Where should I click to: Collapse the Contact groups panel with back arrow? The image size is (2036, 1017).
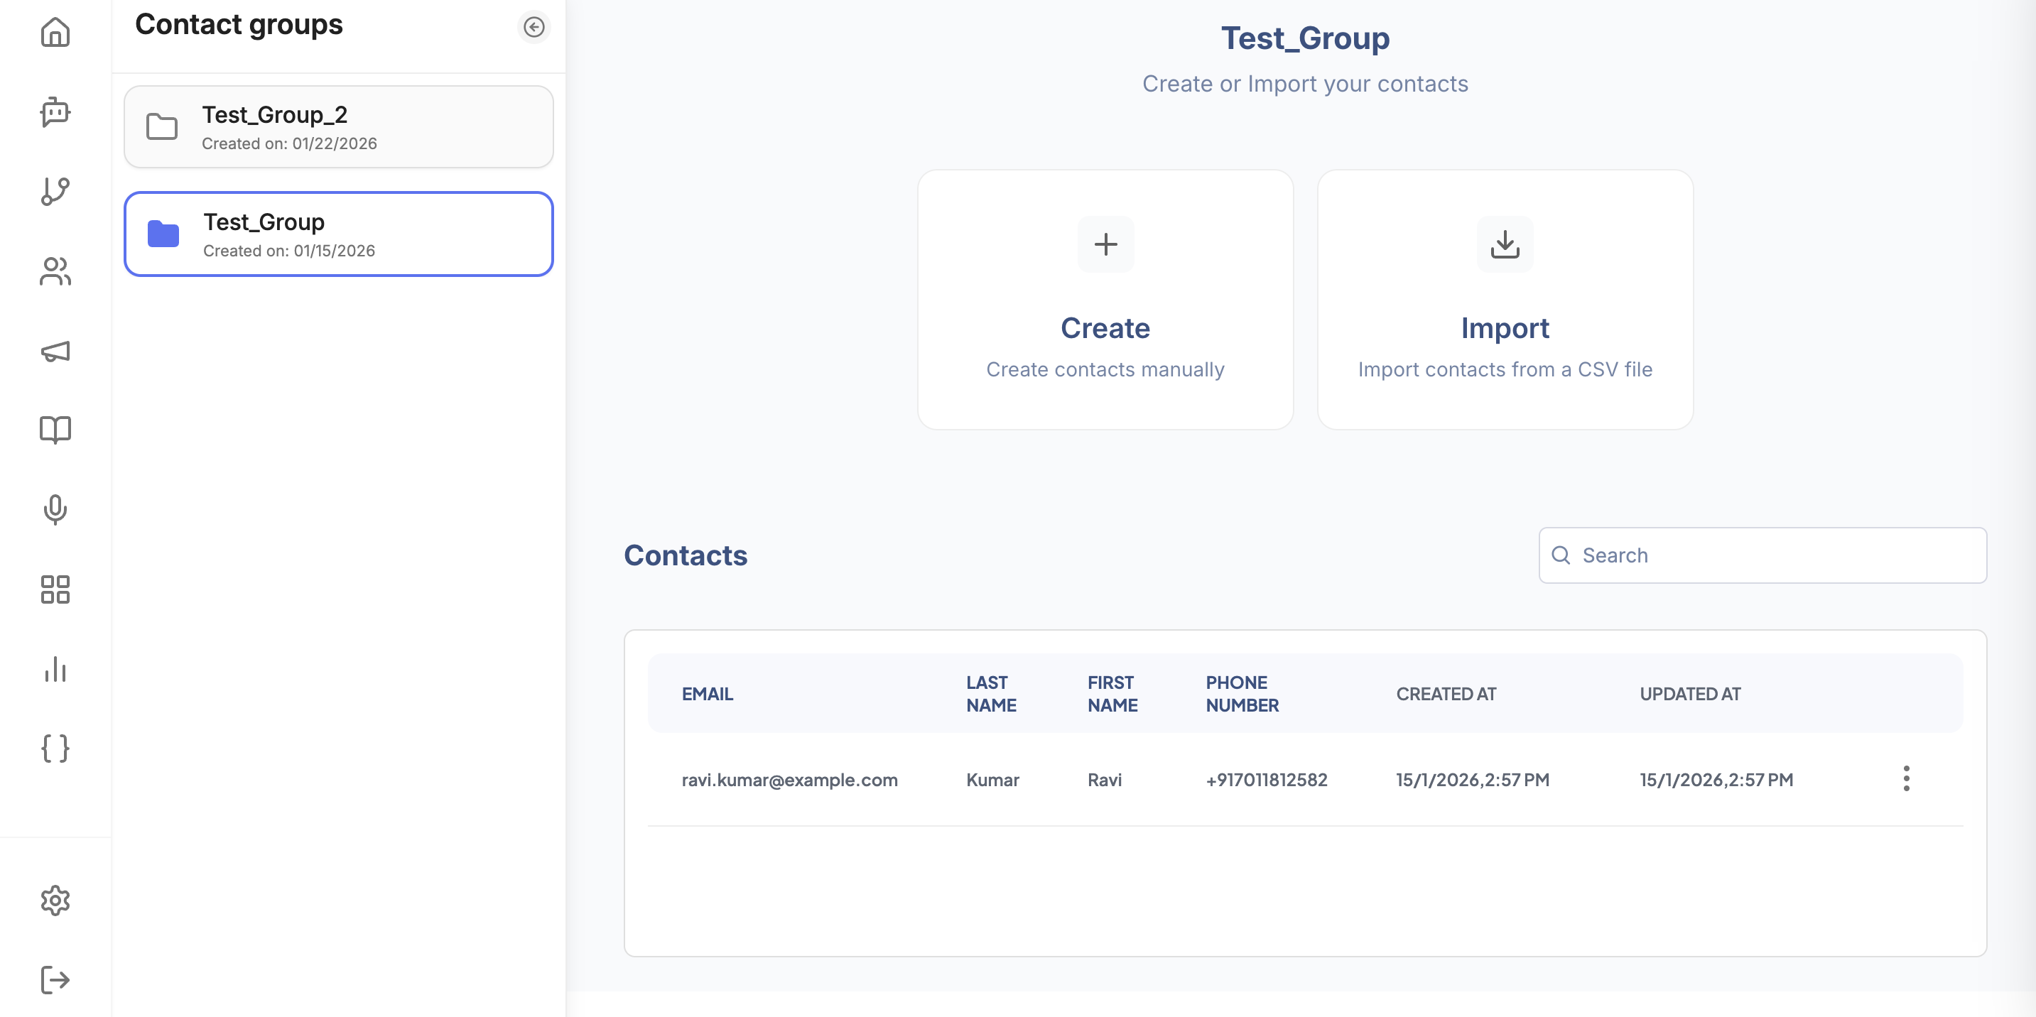(534, 27)
